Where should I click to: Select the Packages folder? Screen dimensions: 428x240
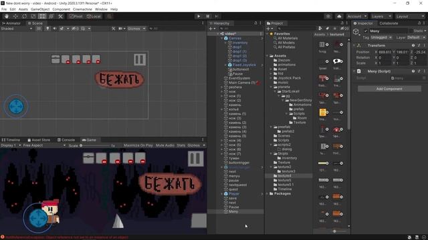pyautogui.click(x=282, y=194)
